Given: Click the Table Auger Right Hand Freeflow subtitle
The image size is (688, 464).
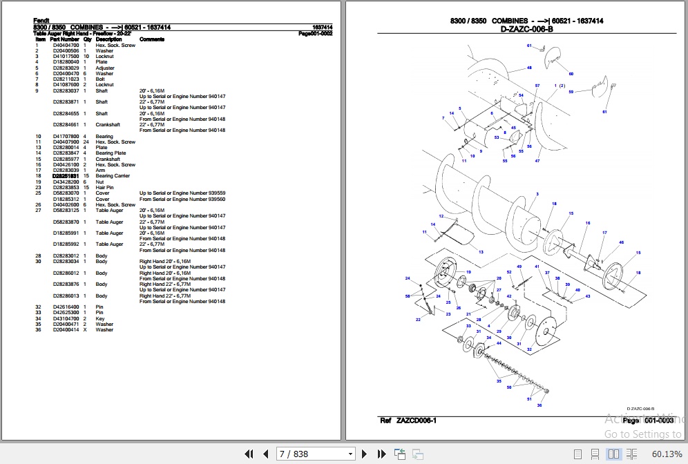Looking at the screenshot, I should click(x=82, y=33).
